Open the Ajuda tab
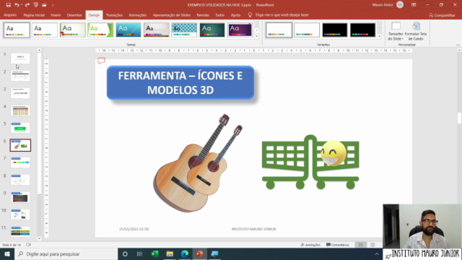The width and height of the screenshot is (462, 260). pyautogui.click(x=235, y=15)
